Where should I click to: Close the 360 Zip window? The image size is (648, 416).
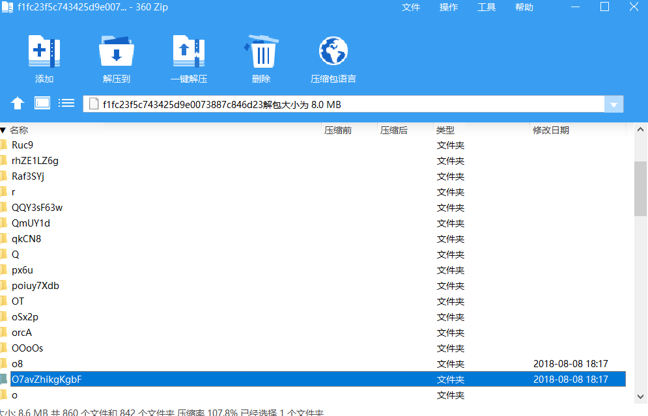tap(634, 7)
